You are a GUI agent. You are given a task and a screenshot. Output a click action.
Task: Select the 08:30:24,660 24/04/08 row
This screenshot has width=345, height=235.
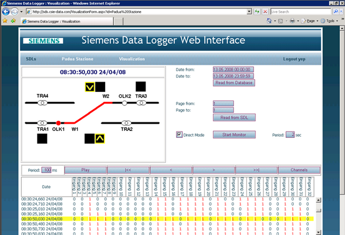point(167,199)
